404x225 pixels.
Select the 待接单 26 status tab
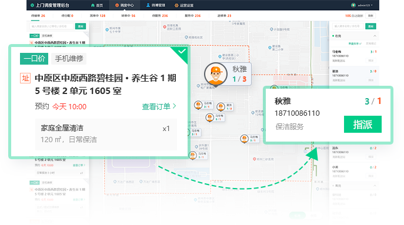coord(38,16)
